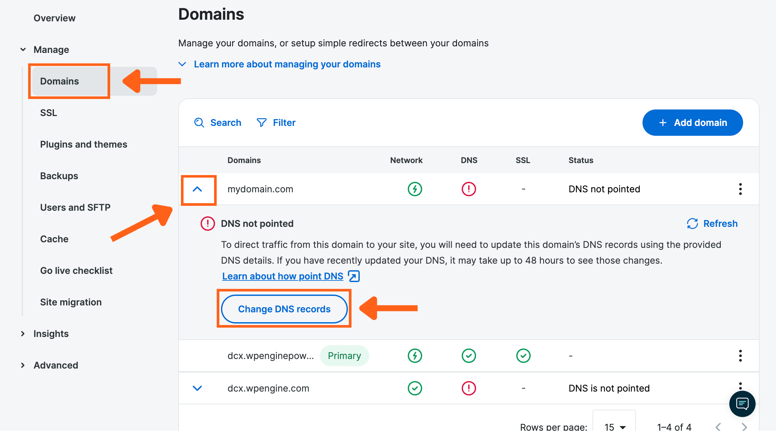
Task: Open the Go live checklist page
Action: click(76, 270)
